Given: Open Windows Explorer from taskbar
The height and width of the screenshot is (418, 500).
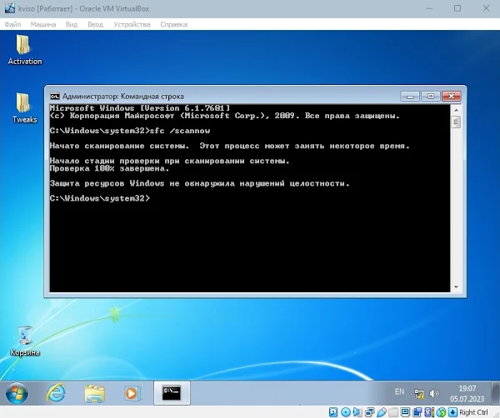Looking at the screenshot, I should coord(94,393).
